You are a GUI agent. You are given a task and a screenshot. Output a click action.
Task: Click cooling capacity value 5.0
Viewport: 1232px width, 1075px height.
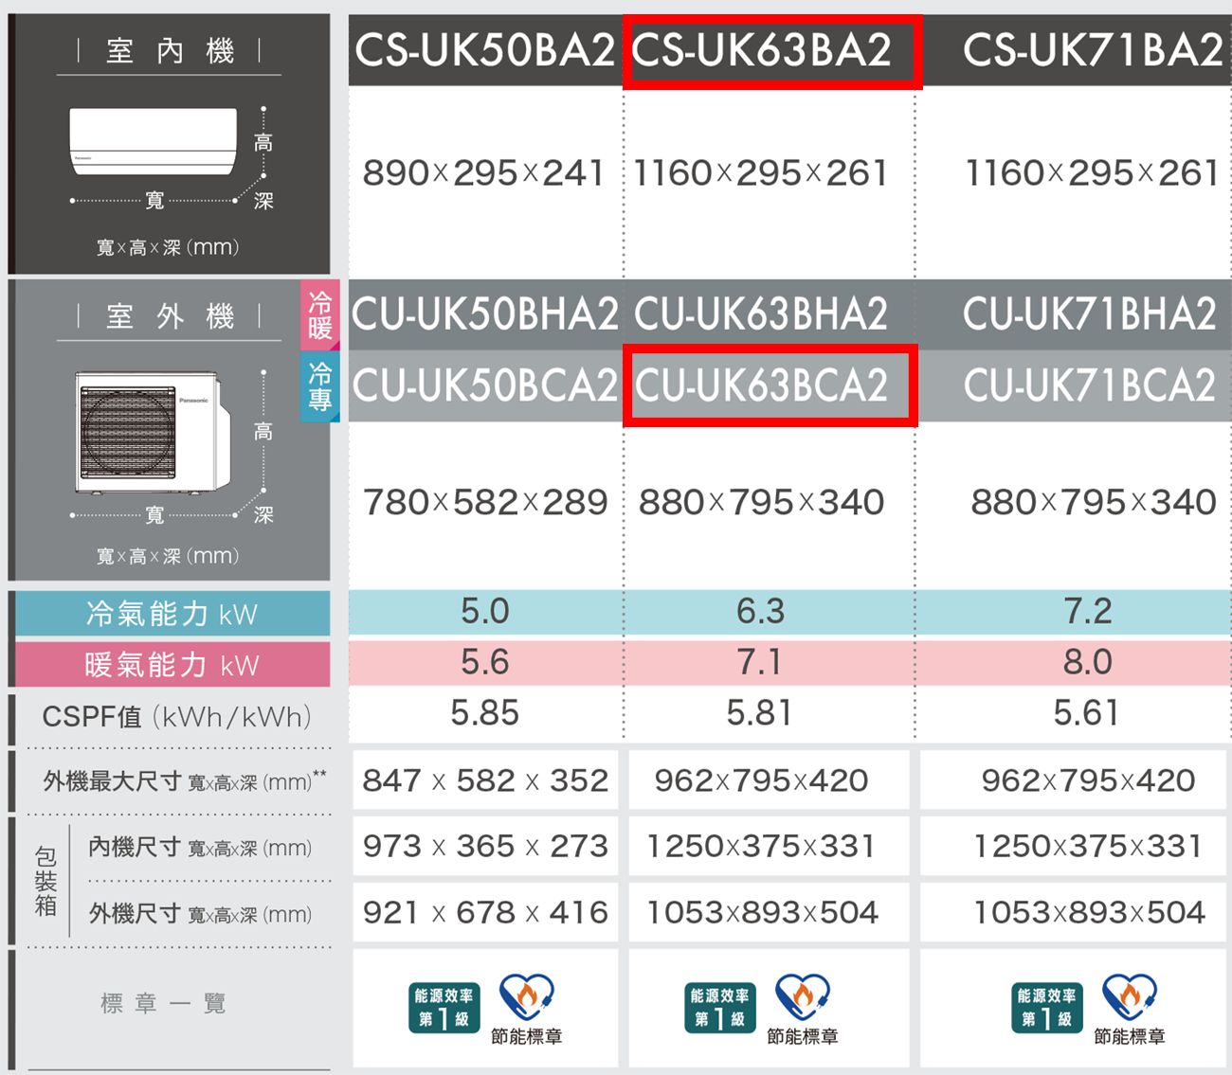tap(485, 612)
